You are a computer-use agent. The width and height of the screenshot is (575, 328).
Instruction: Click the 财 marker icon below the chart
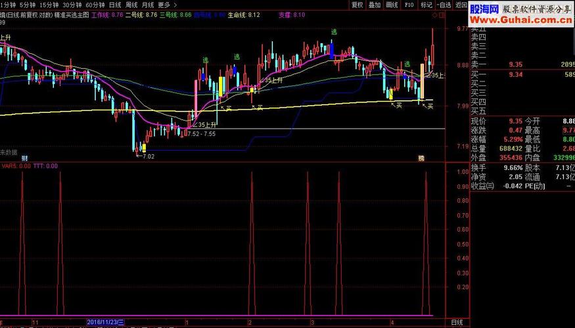(x=24, y=158)
